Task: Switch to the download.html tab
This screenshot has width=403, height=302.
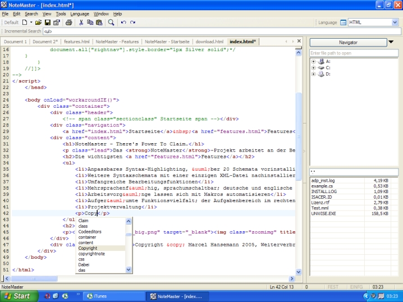Action: [x=209, y=42]
